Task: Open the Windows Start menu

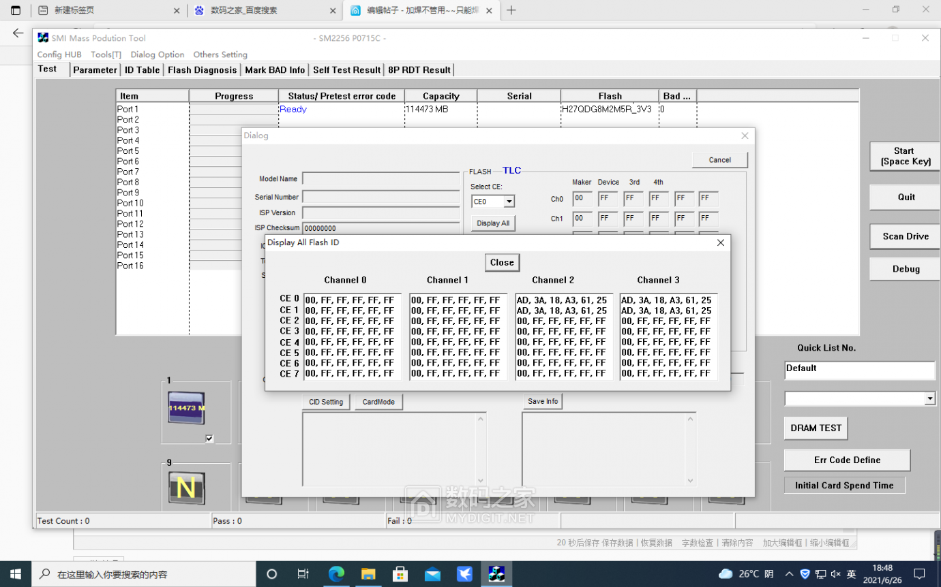Action: pyautogui.click(x=16, y=574)
